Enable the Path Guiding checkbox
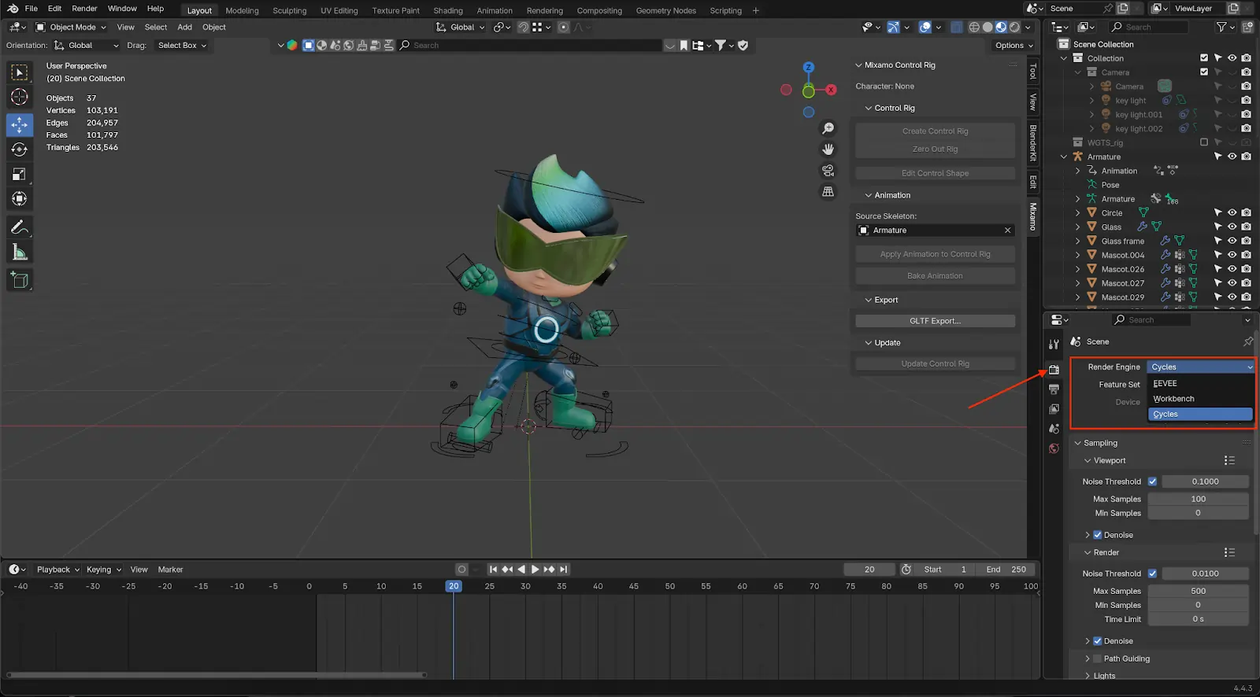This screenshot has width=1260, height=697. coord(1098,659)
